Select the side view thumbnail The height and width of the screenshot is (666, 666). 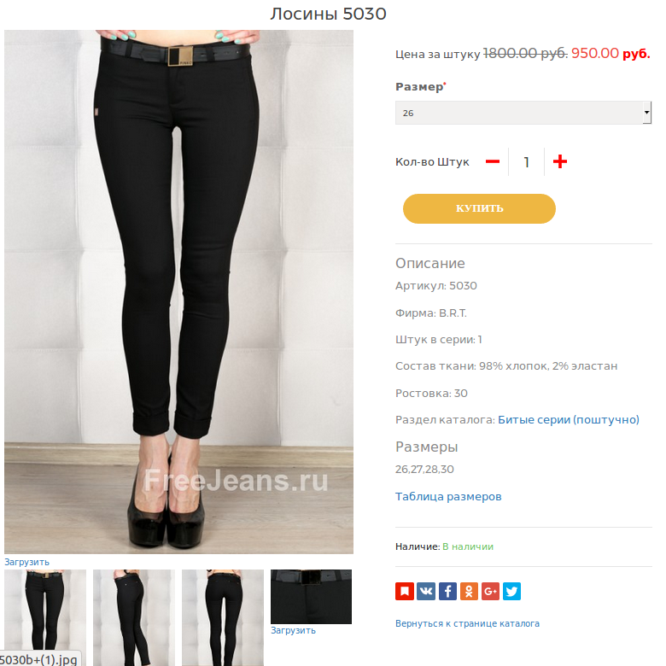[134, 617]
